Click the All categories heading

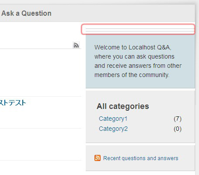123,106
